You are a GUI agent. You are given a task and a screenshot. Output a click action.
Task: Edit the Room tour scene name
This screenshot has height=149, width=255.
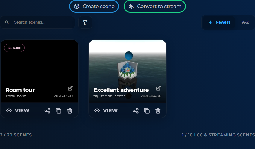(70, 88)
